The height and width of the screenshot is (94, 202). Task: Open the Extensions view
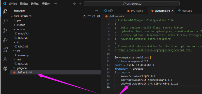[x=5, y=50]
